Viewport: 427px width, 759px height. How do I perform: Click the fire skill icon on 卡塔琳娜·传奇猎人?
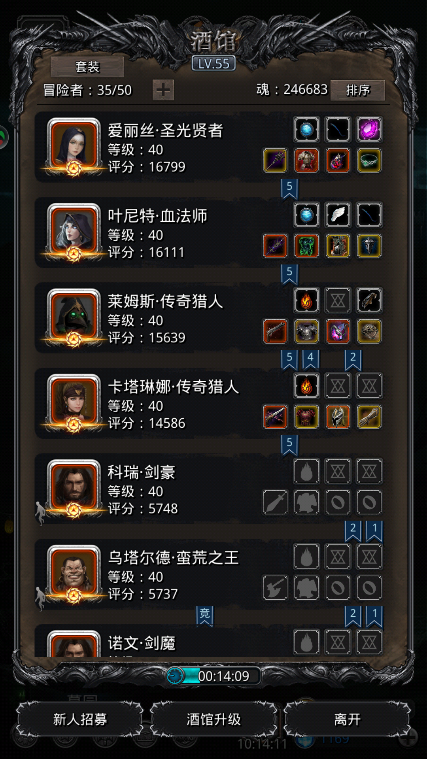306,385
